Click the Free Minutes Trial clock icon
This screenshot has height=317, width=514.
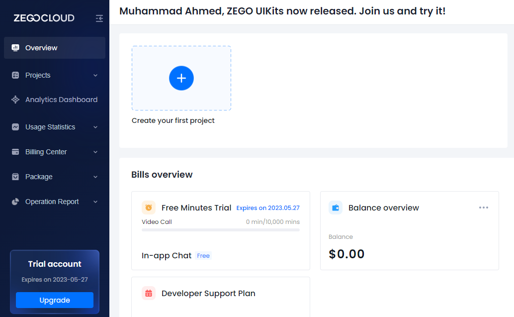[x=149, y=208]
